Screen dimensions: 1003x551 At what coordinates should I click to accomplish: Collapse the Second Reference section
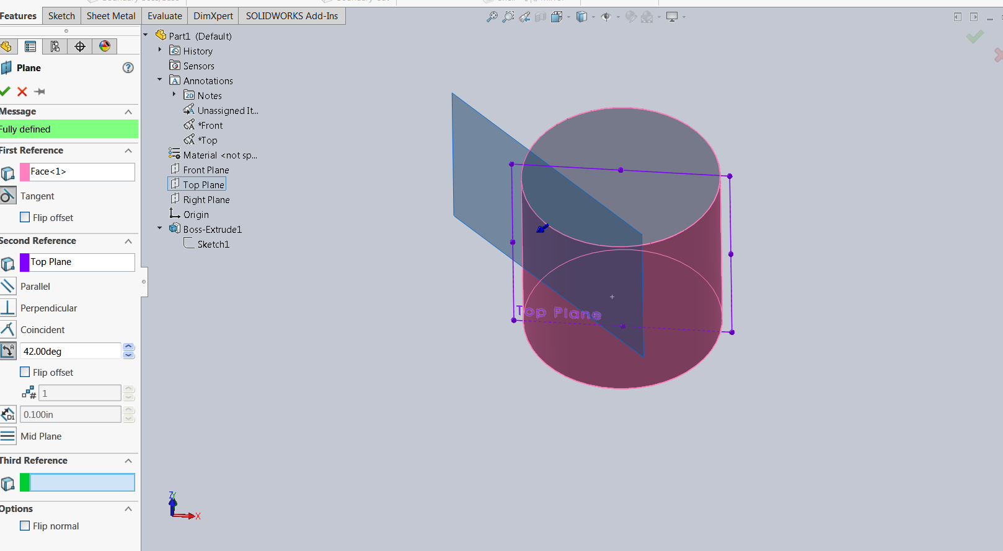coord(128,241)
